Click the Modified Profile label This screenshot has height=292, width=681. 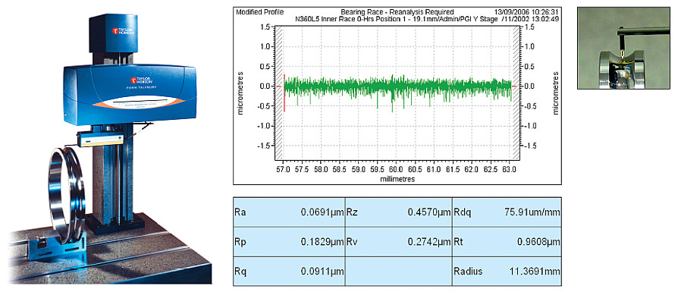click(x=259, y=11)
